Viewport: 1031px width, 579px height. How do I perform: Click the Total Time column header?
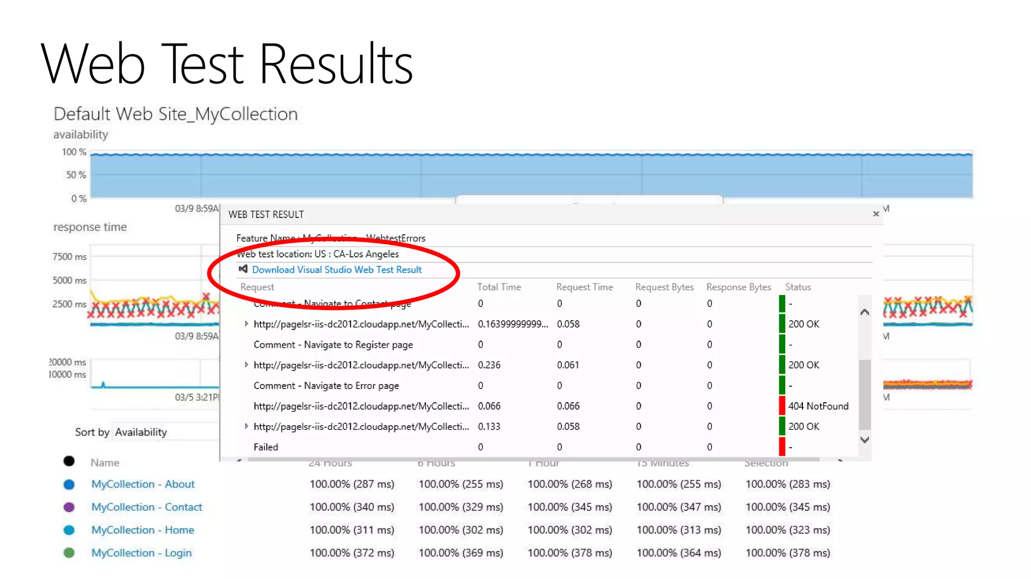pyautogui.click(x=499, y=287)
